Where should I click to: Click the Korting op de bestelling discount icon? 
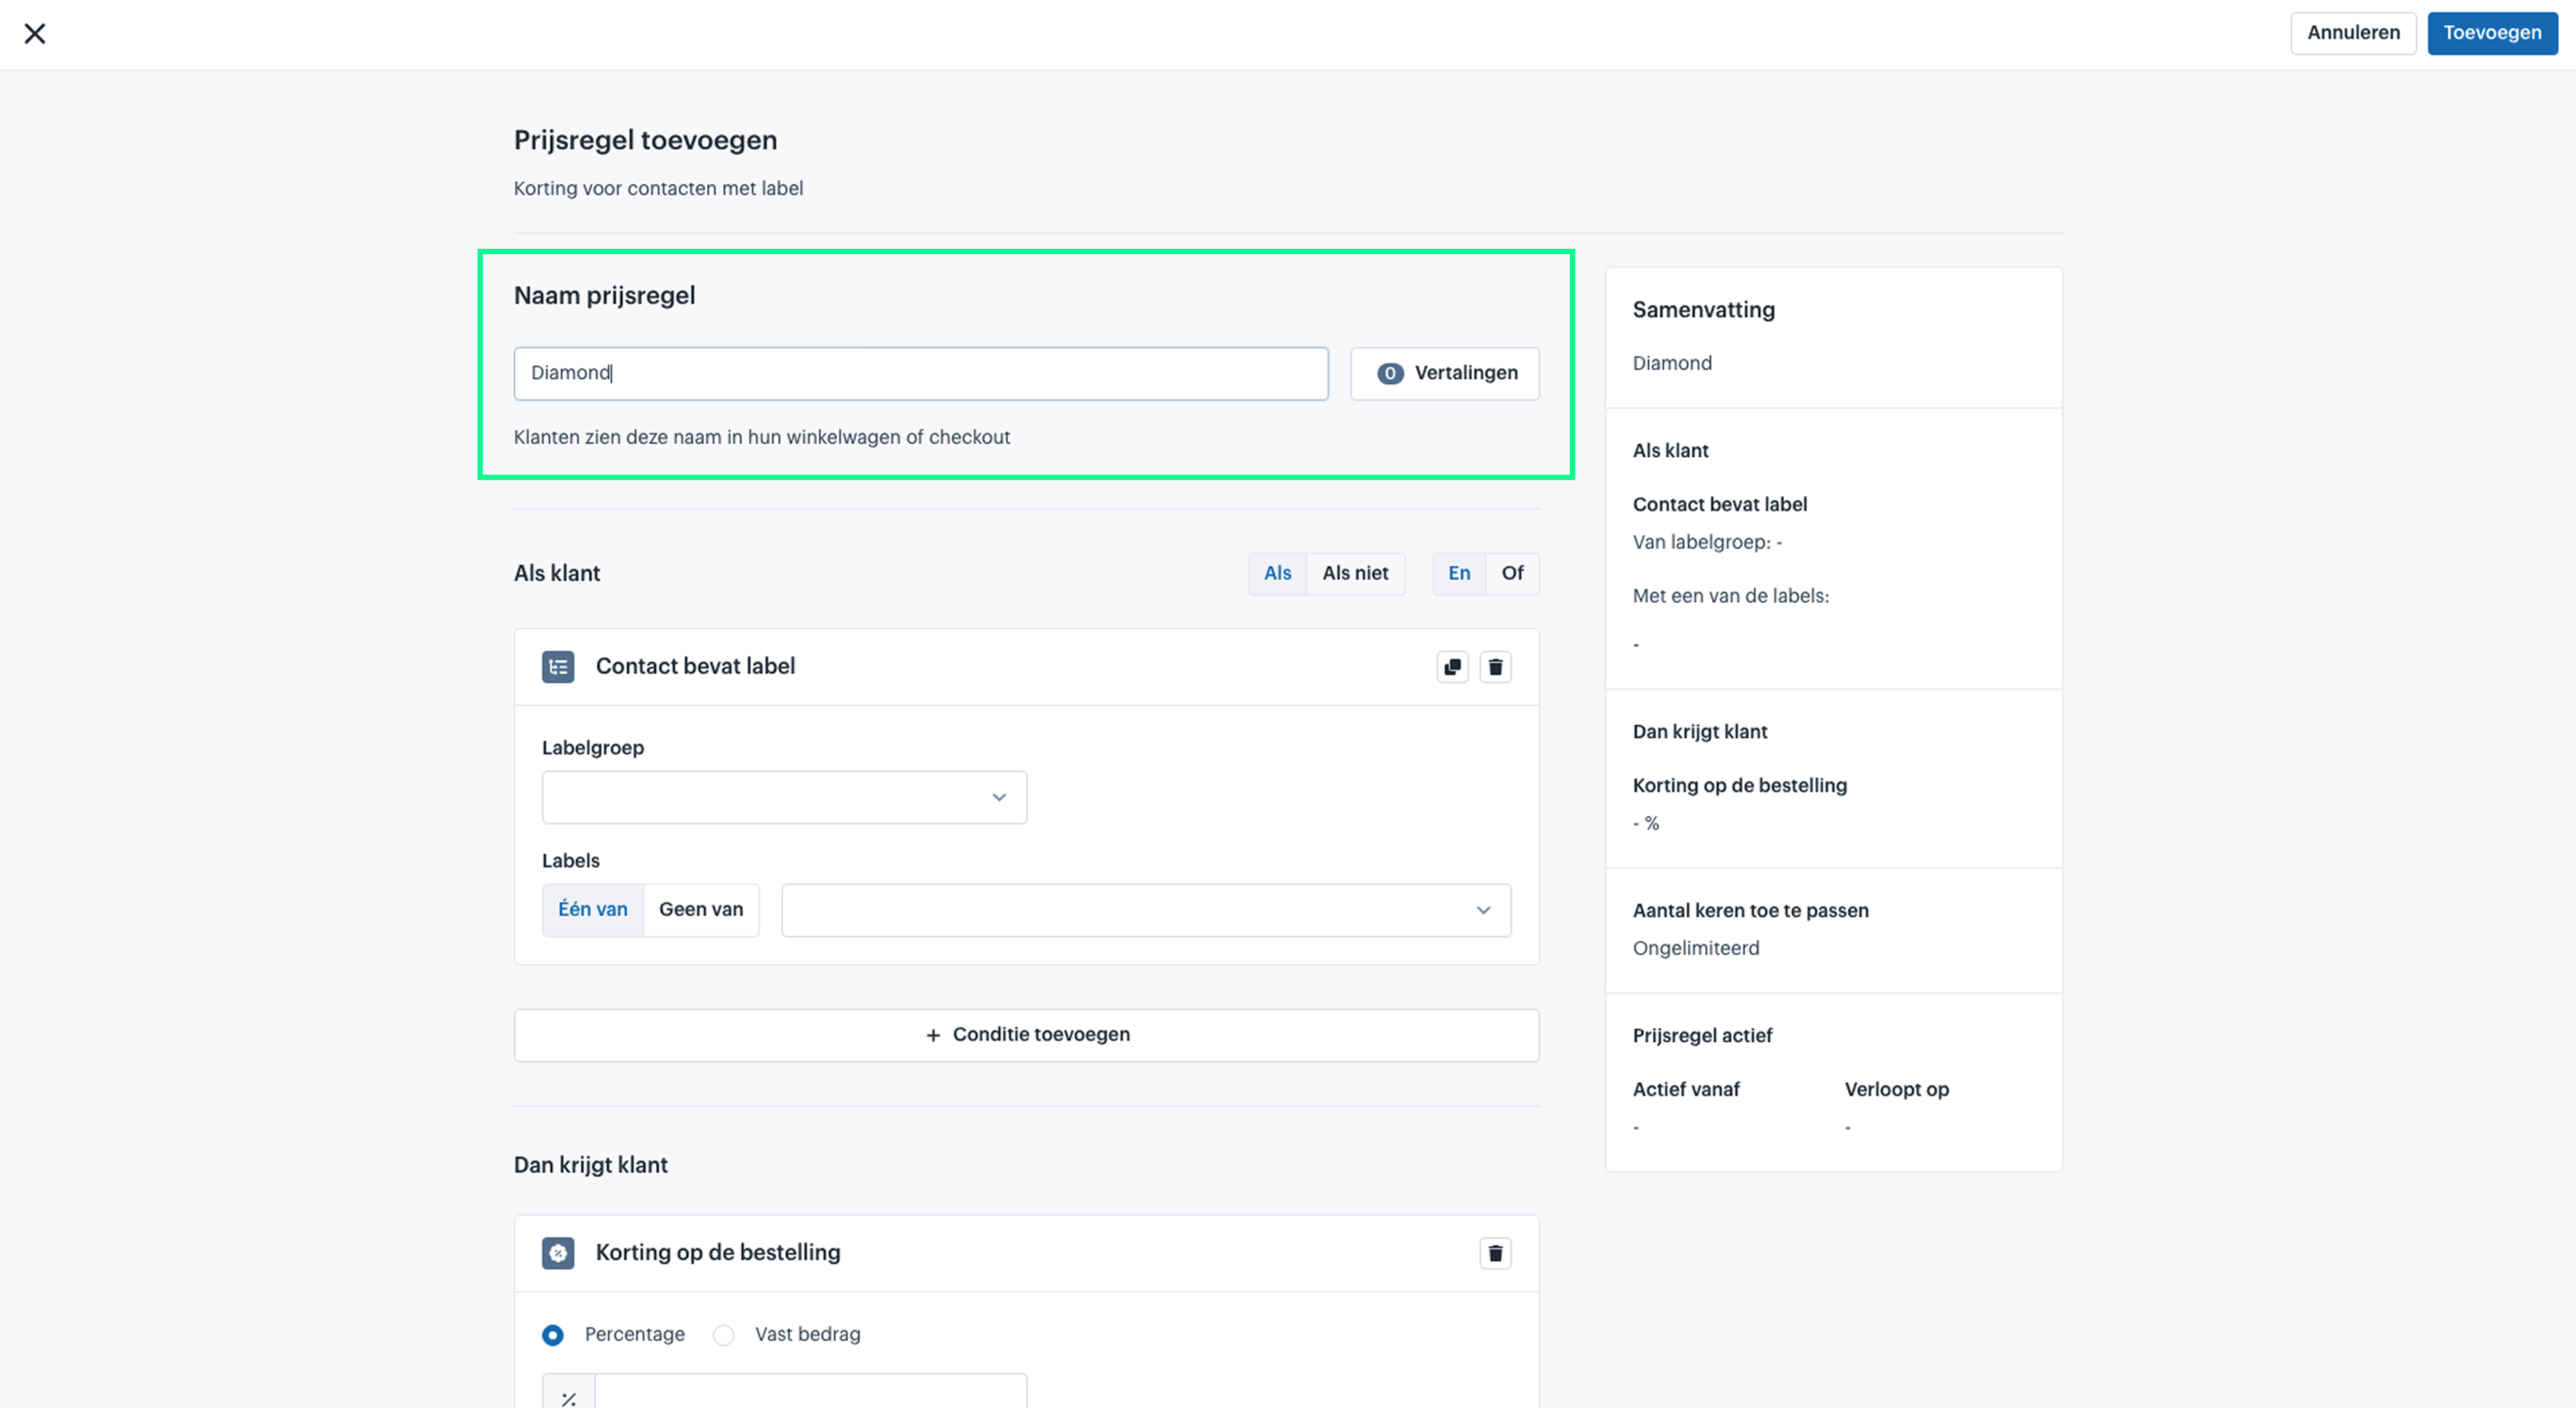(x=558, y=1253)
